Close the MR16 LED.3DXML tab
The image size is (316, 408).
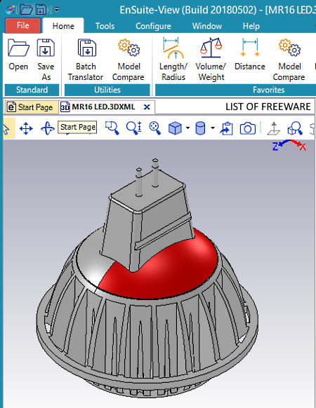point(147,107)
